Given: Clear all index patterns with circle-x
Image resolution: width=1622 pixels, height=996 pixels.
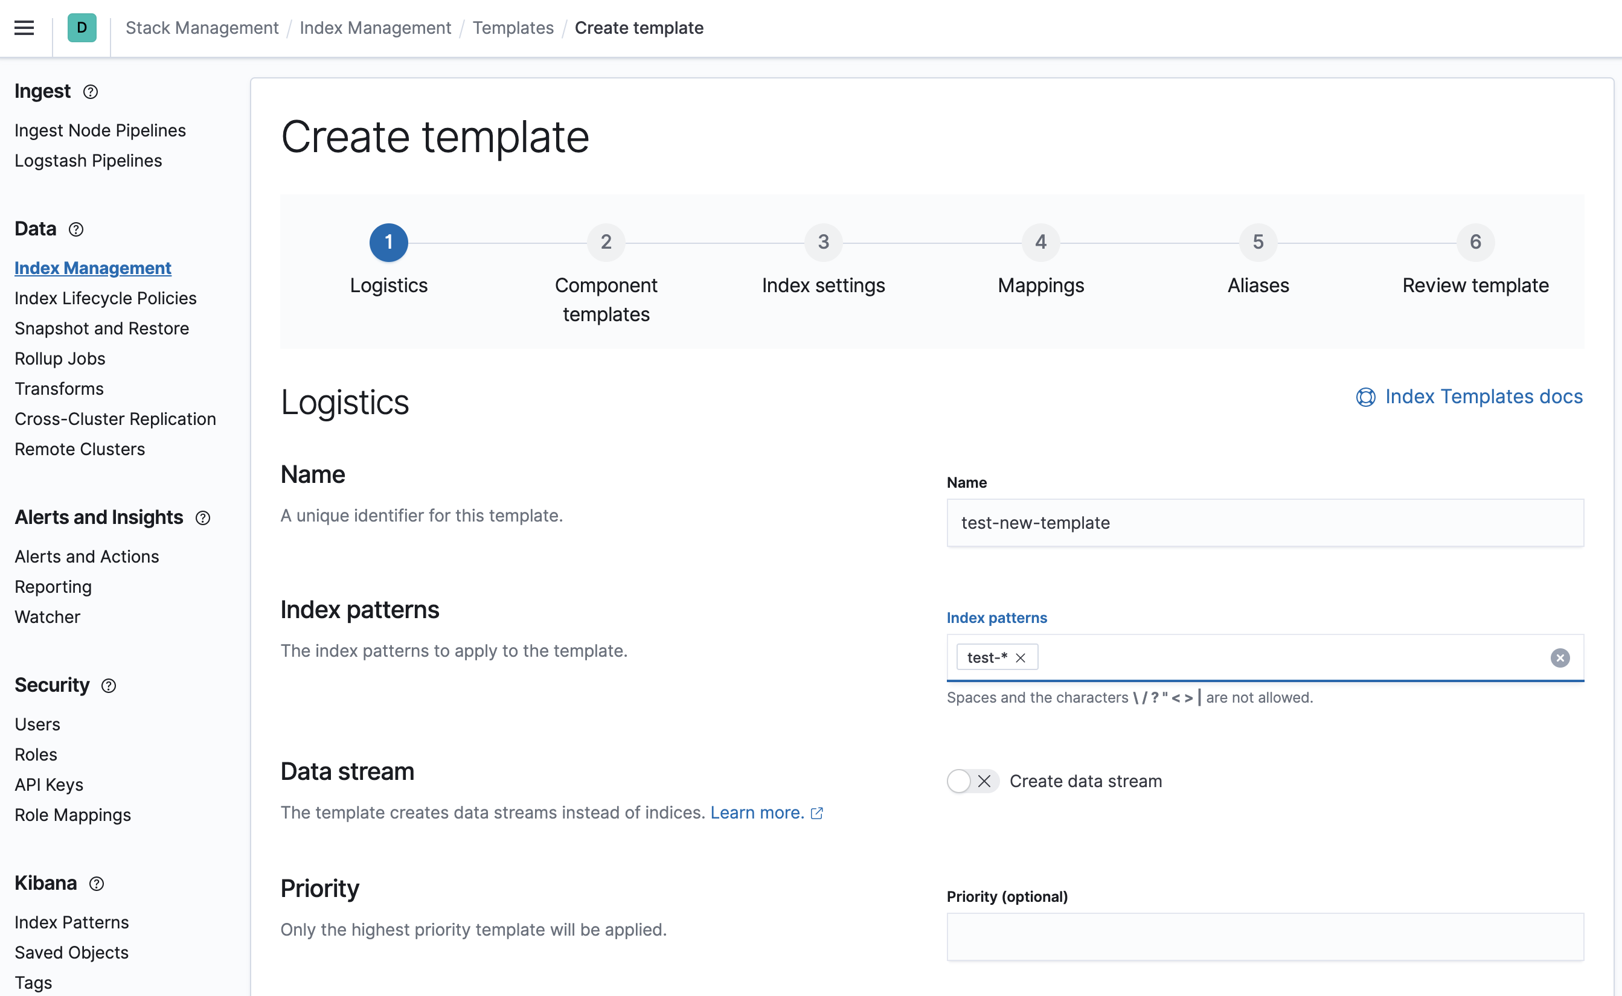Looking at the screenshot, I should tap(1559, 658).
